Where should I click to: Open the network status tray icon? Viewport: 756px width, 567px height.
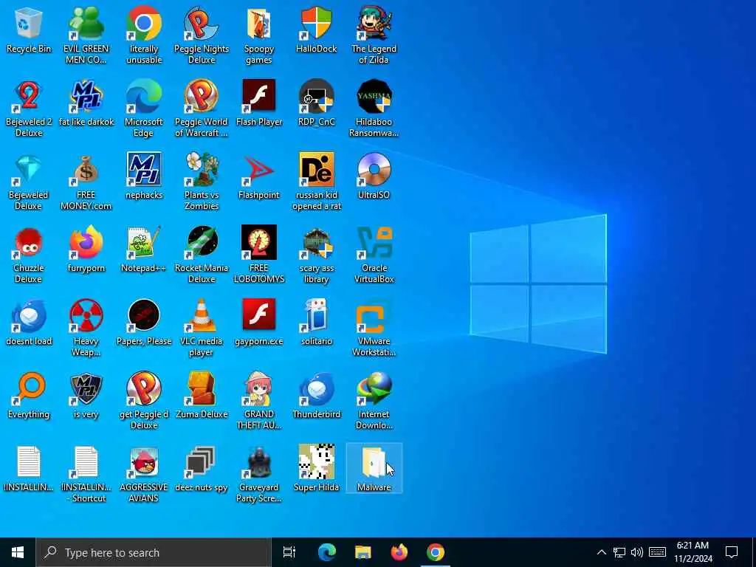[619, 552]
